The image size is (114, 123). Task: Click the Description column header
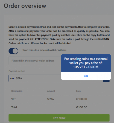click(17, 91)
